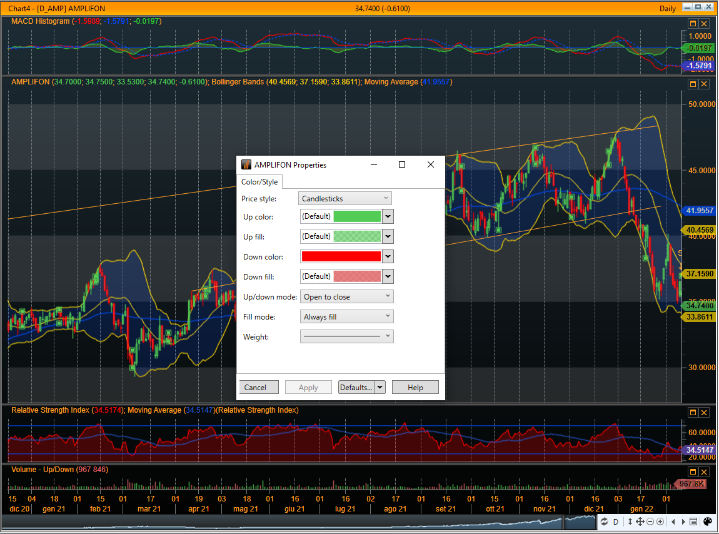Close the Volume Up/Down pane

(704, 471)
